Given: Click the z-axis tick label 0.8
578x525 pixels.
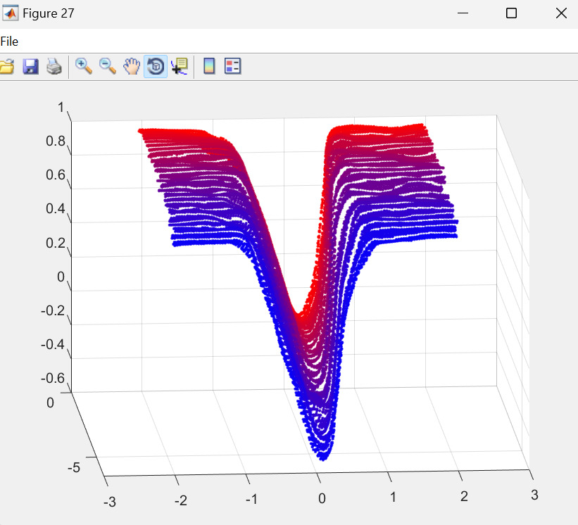Looking at the screenshot, I should (x=56, y=141).
